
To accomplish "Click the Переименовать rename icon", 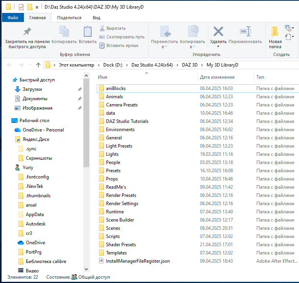I will [x=245, y=31].
